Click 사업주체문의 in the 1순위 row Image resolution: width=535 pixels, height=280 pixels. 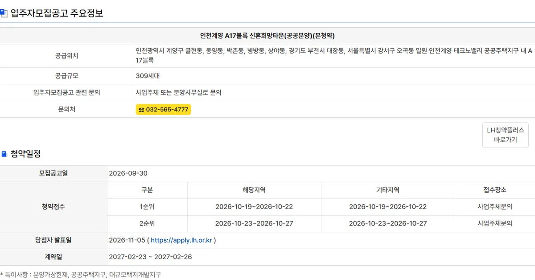pos(495,207)
